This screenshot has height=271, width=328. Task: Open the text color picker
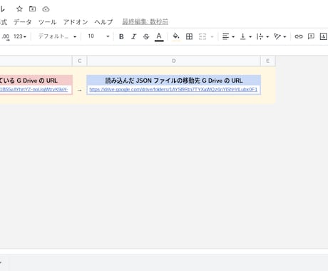[159, 36]
